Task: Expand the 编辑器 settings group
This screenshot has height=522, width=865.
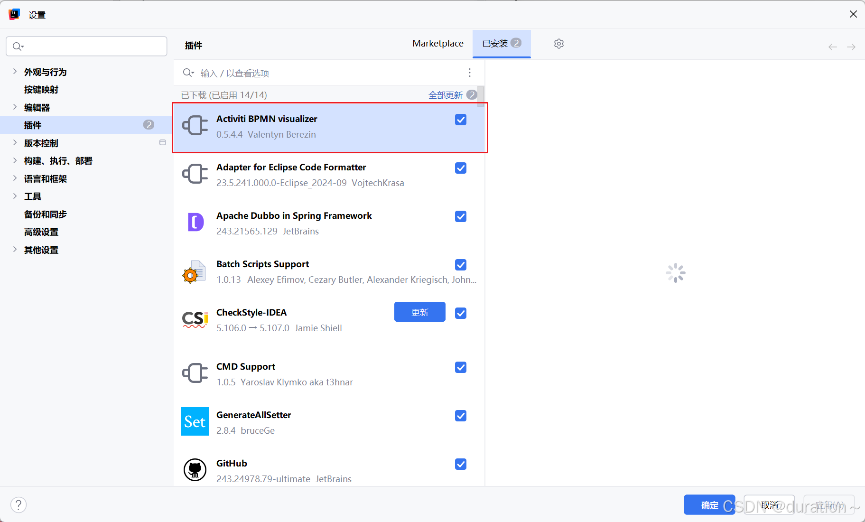Action: pos(15,107)
